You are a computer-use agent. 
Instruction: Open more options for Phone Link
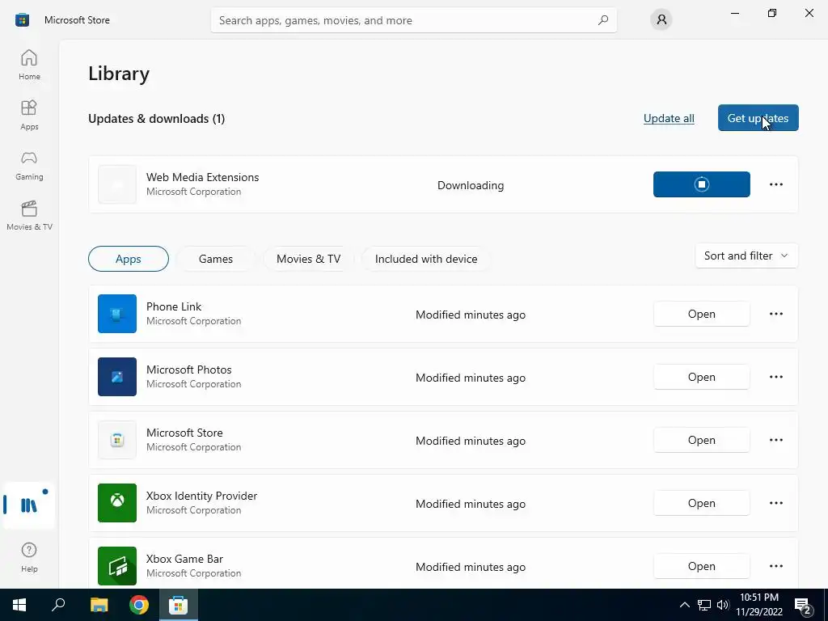pos(775,314)
